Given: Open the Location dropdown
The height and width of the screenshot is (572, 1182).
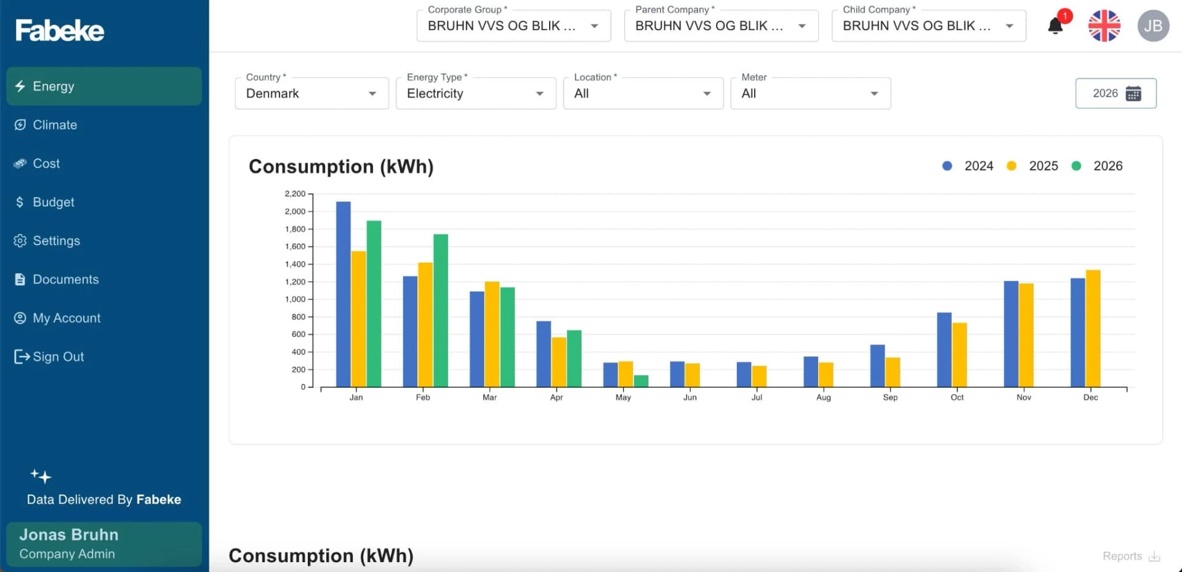Looking at the screenshot, I should pyautogui.click(x=643, y=94).
